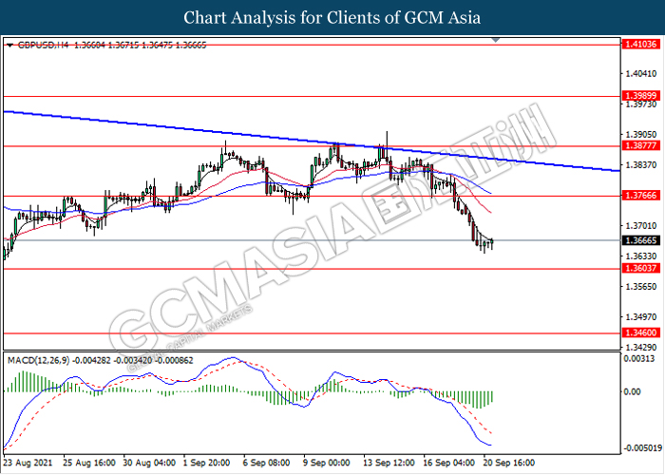Click the -0.005019 MACD scale value

(x=642, y=448)
